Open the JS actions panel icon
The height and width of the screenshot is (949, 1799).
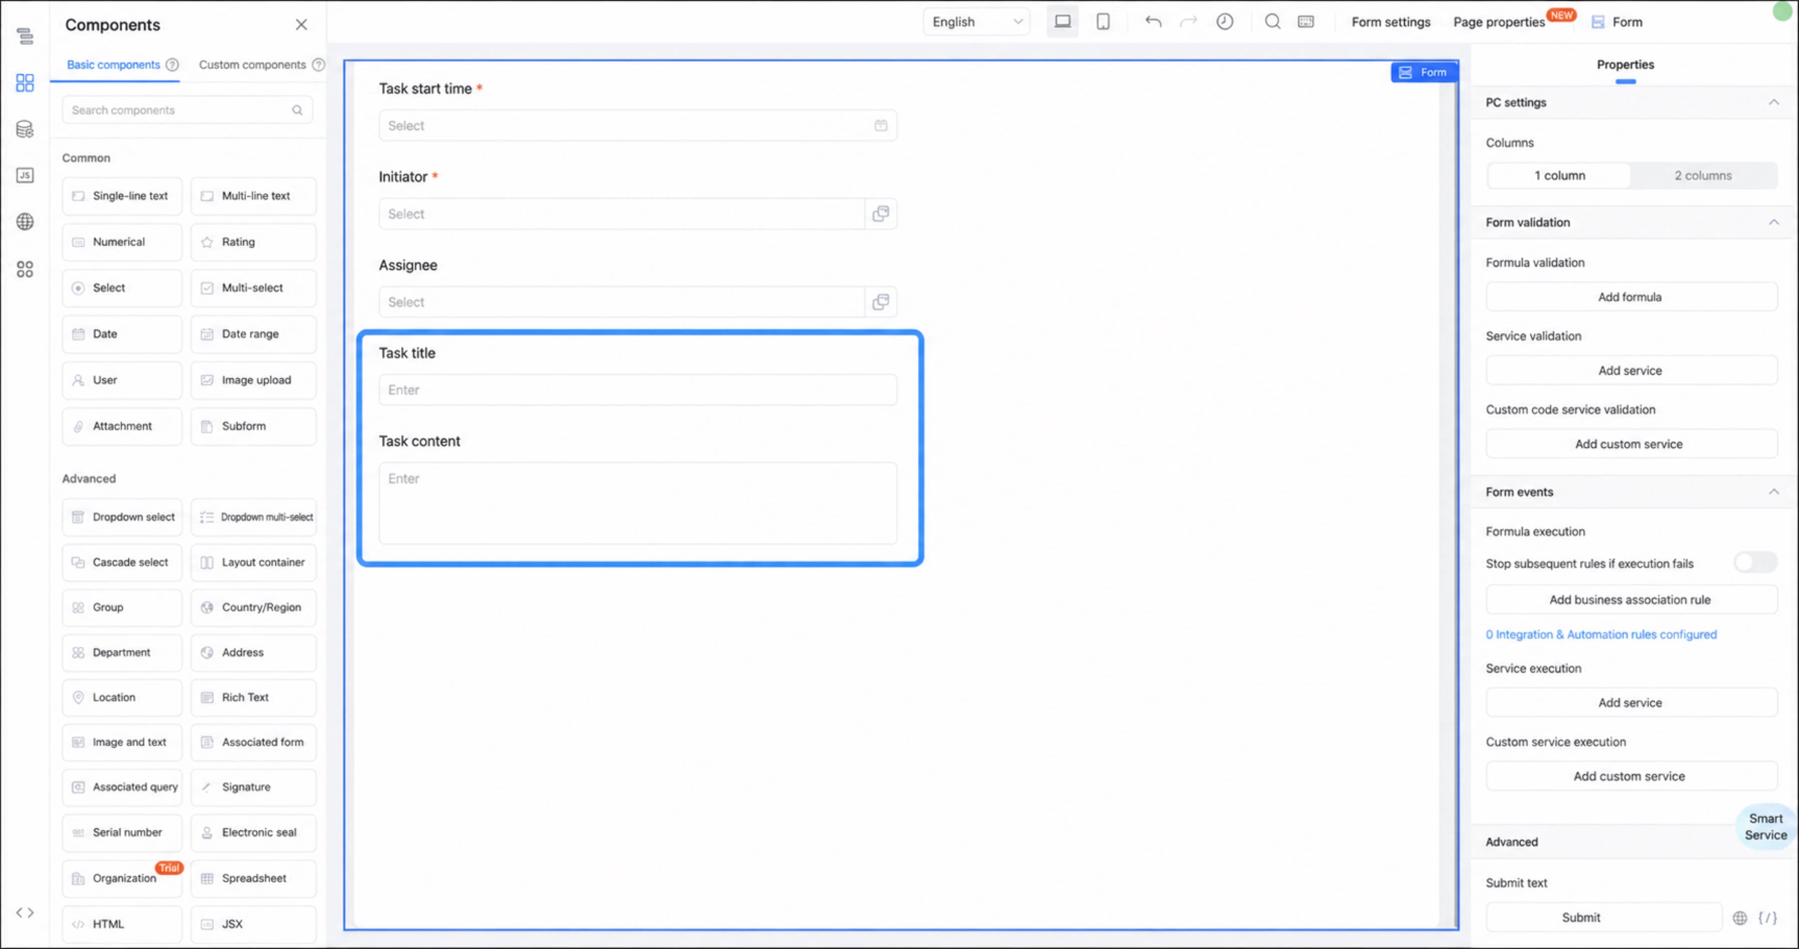(x=25, y=175)
